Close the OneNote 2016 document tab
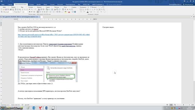 tap(39, 17)
